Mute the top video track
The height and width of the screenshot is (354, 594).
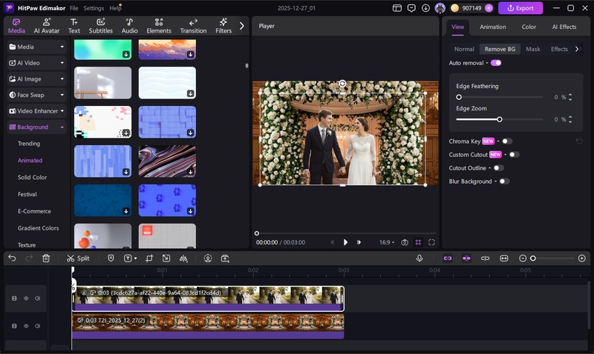38,298
